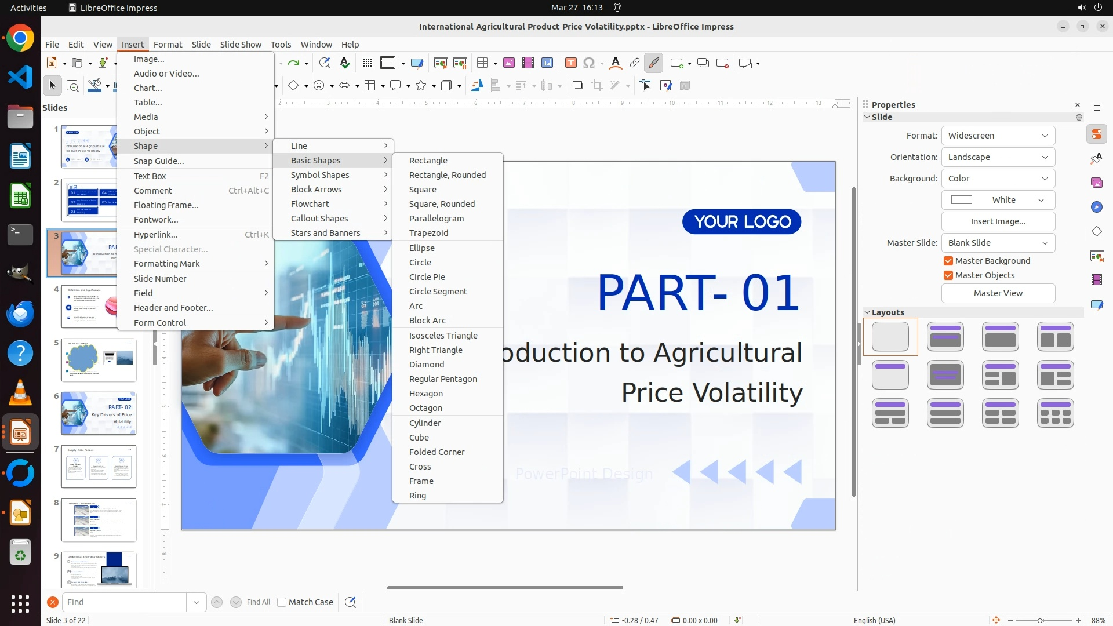Uncheck the Master Background checkbox
Viewport: 1113px width, 626px height.
pos(948,261)
